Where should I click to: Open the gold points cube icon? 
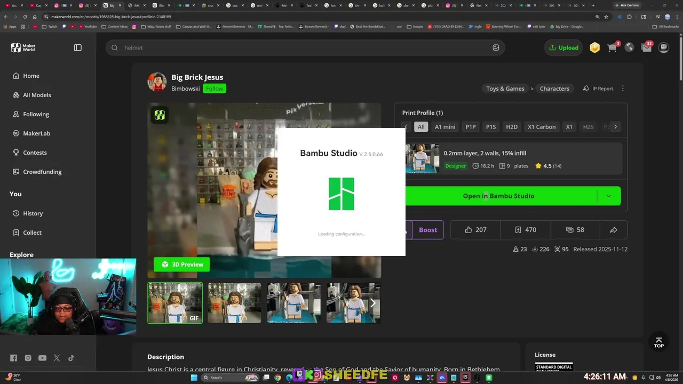coord(594,47)
